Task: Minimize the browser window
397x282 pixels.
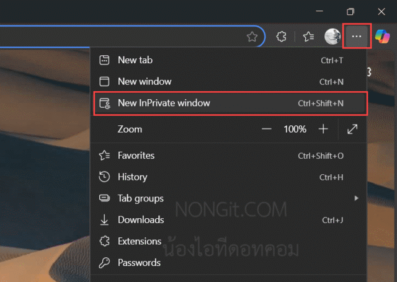Action: coord(319,11)
